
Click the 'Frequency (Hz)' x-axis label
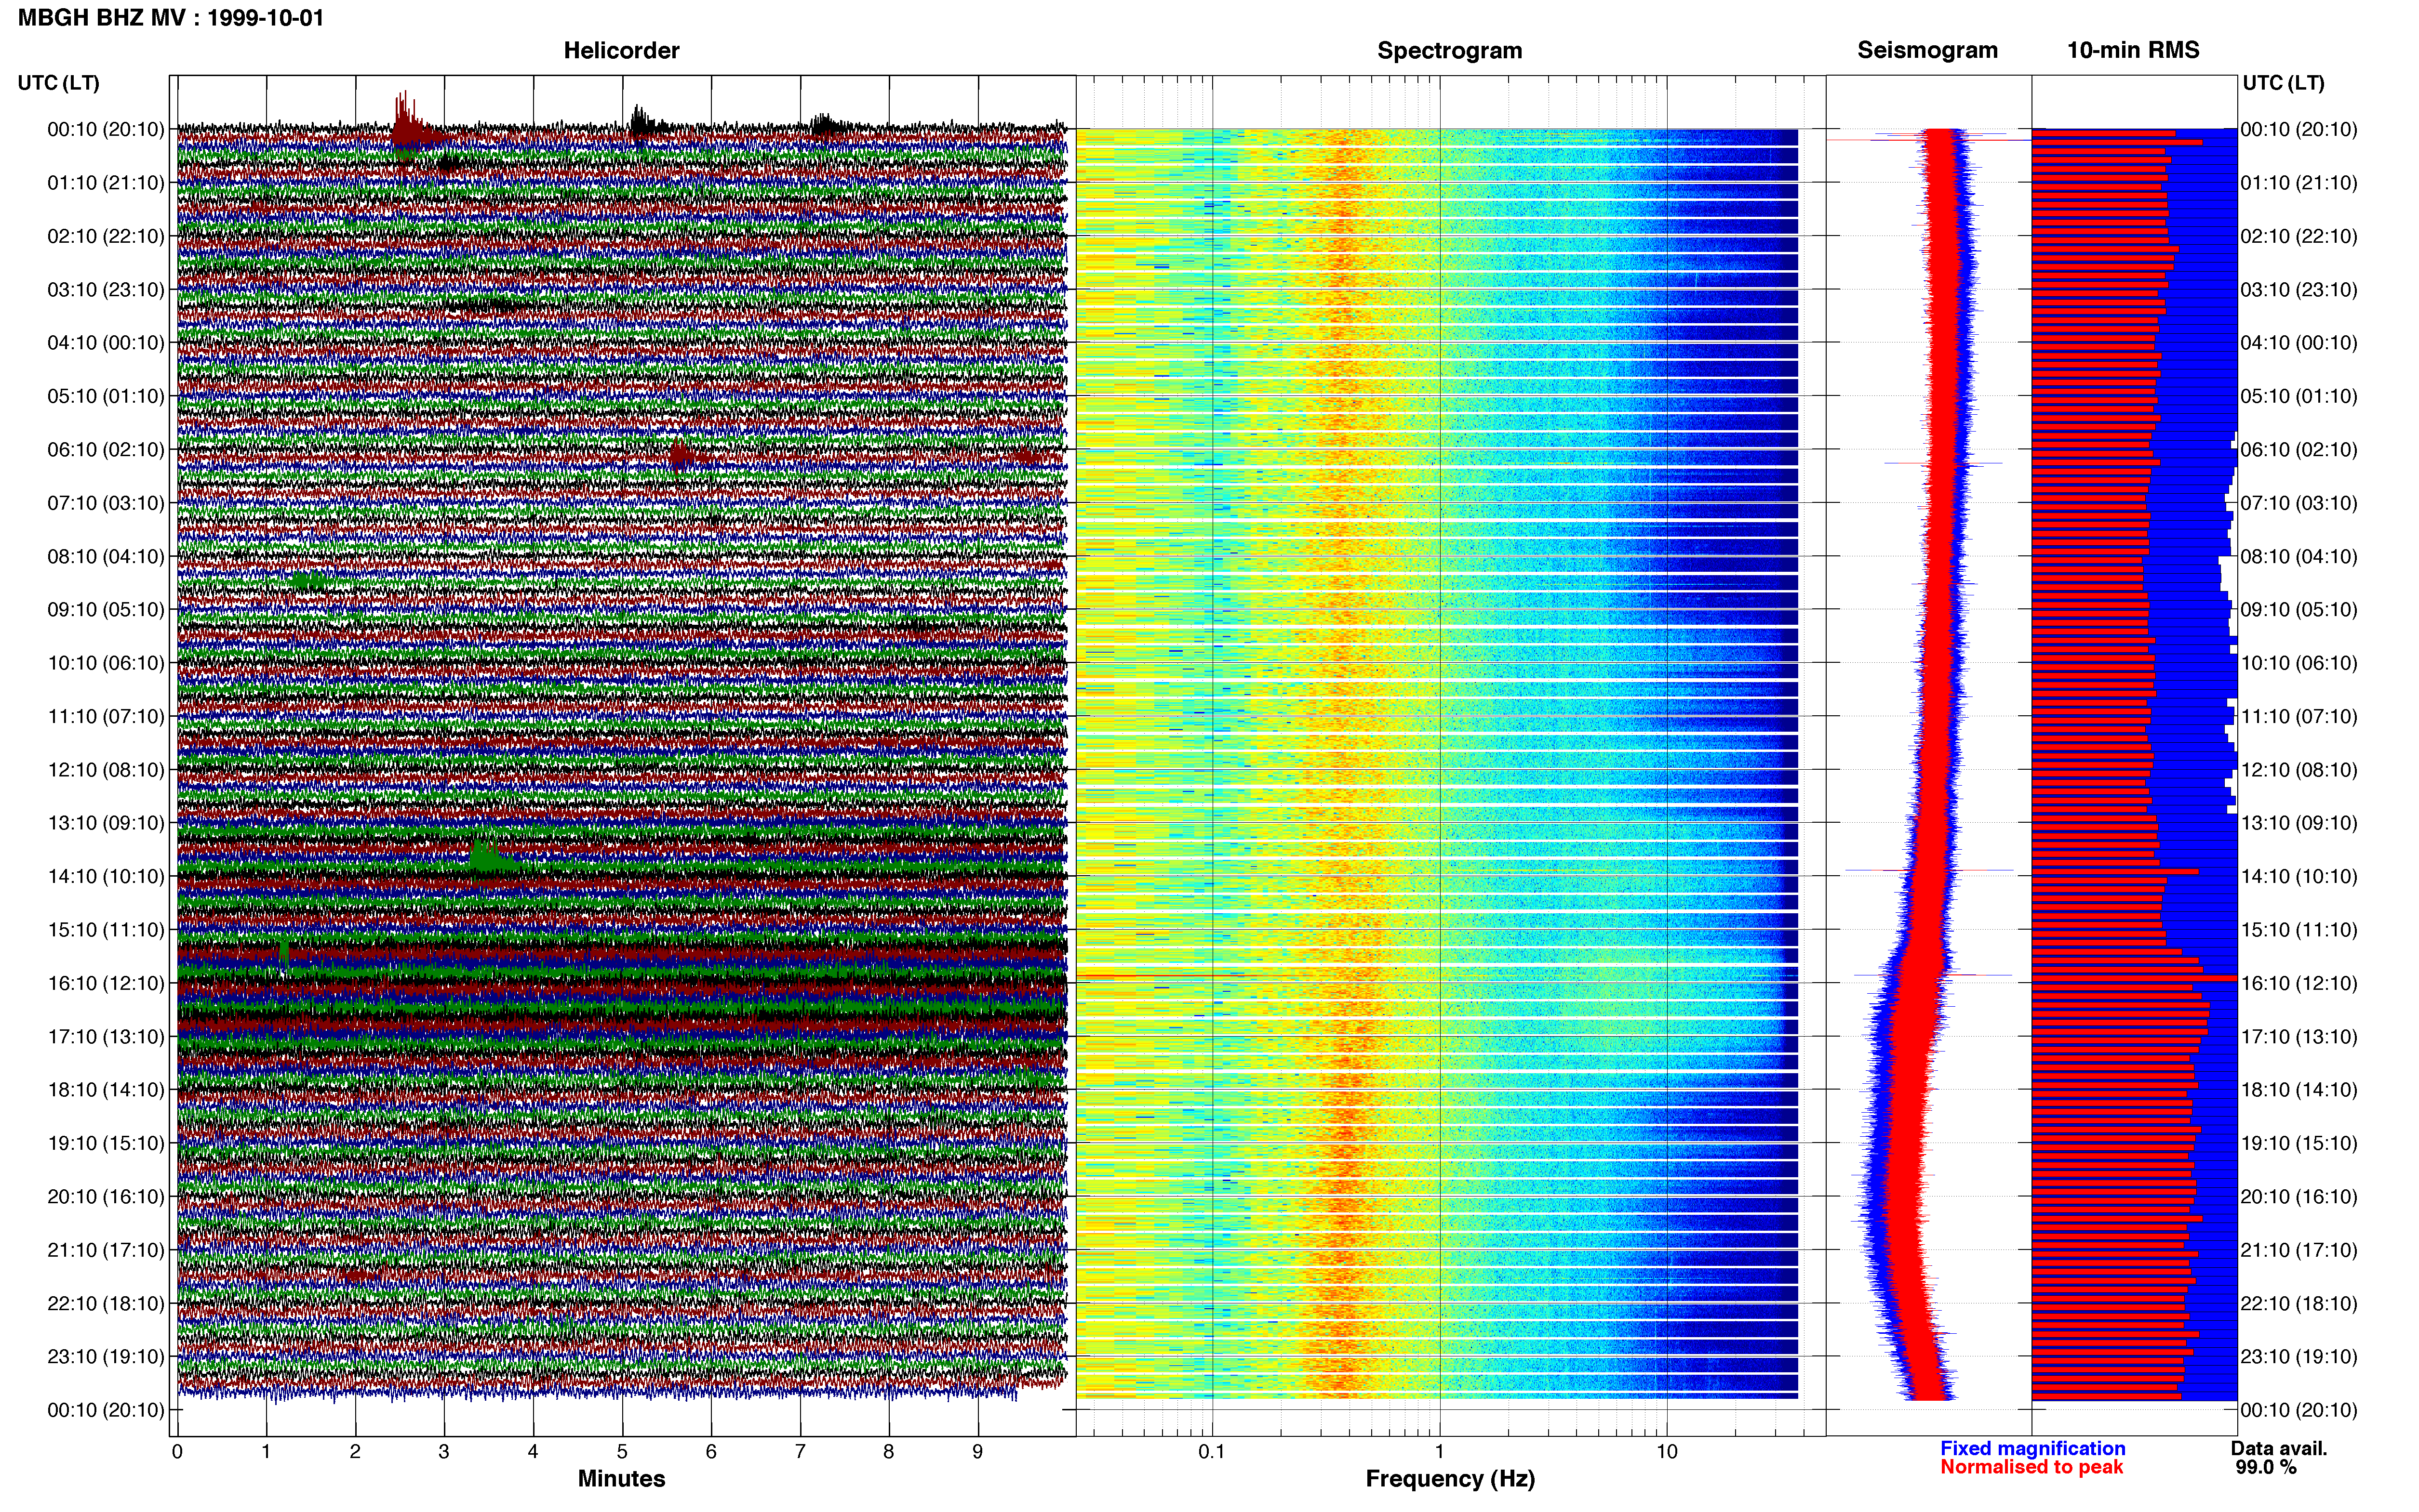tap(1450, 1478)
